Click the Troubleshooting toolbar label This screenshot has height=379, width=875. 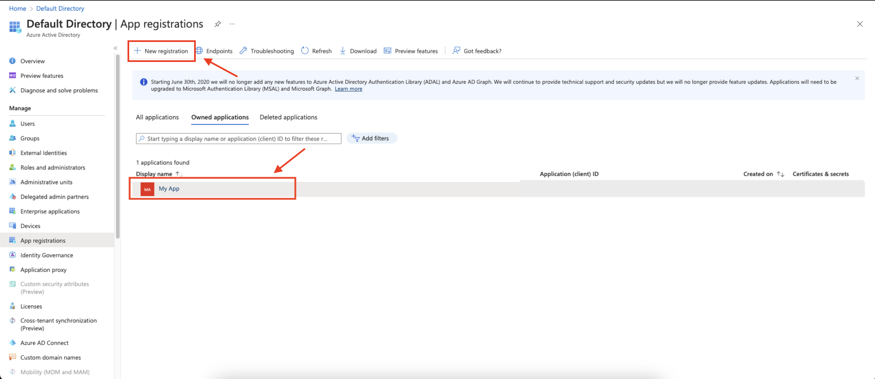coord(272,51)
